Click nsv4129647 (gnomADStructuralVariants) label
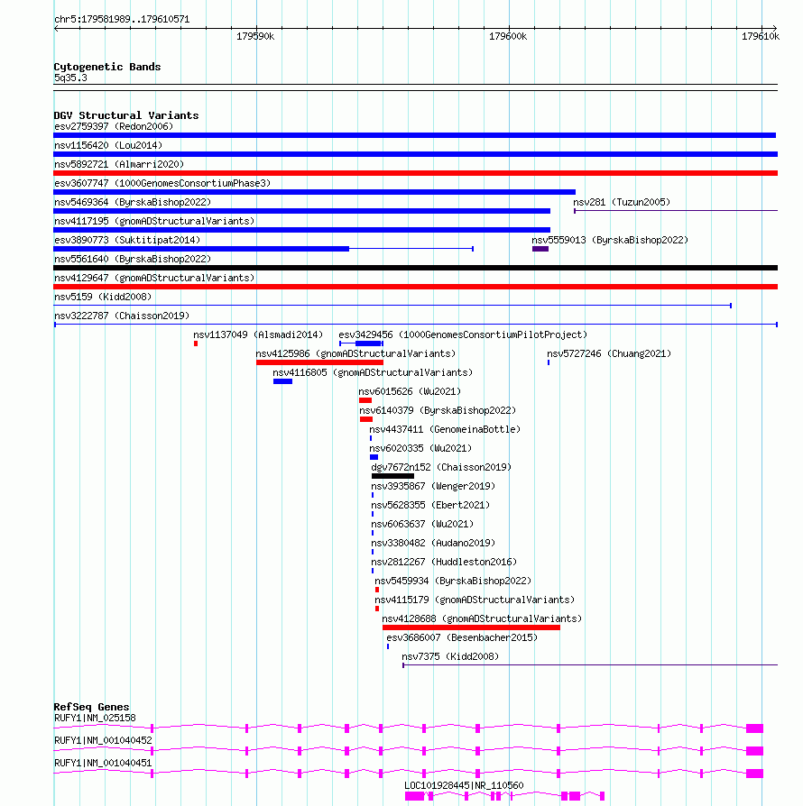803x806 pixels. pyautogui.click(x=154, y=279)
